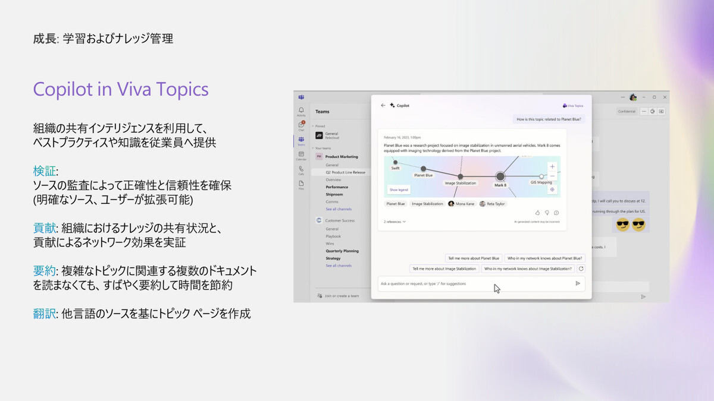Open the Quarterly Planning channel
Viewport: 714px width, 401px height.
point(342,251)
